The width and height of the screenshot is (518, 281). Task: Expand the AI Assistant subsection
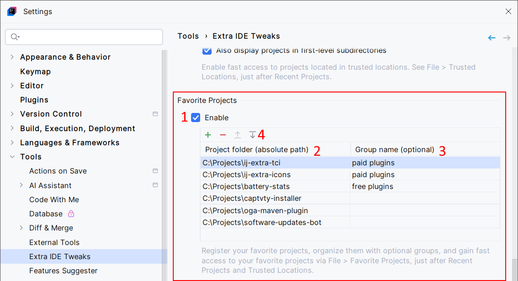pos(21,185)
